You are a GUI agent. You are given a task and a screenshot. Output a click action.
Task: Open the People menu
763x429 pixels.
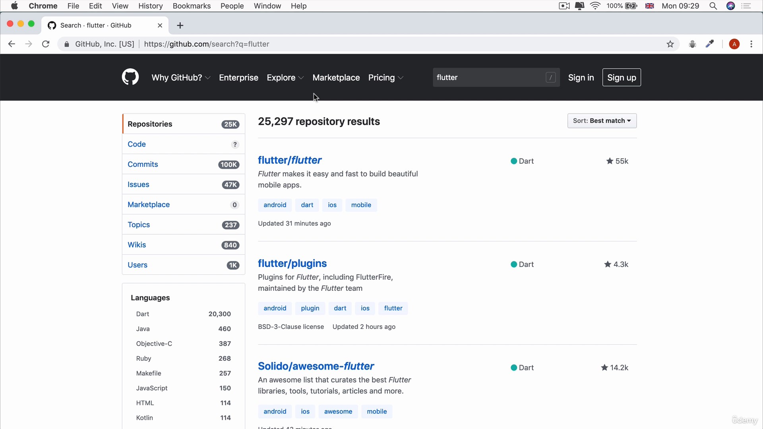tap(232, 6)
